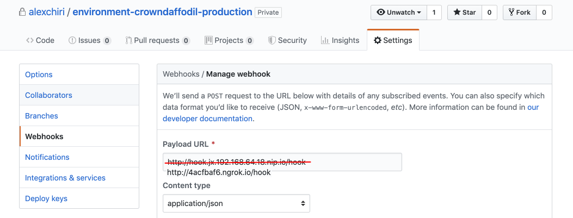Click the eye icon in Unwatch button
The width and height of the screenshot is (573, 218).
pos(381,13)
